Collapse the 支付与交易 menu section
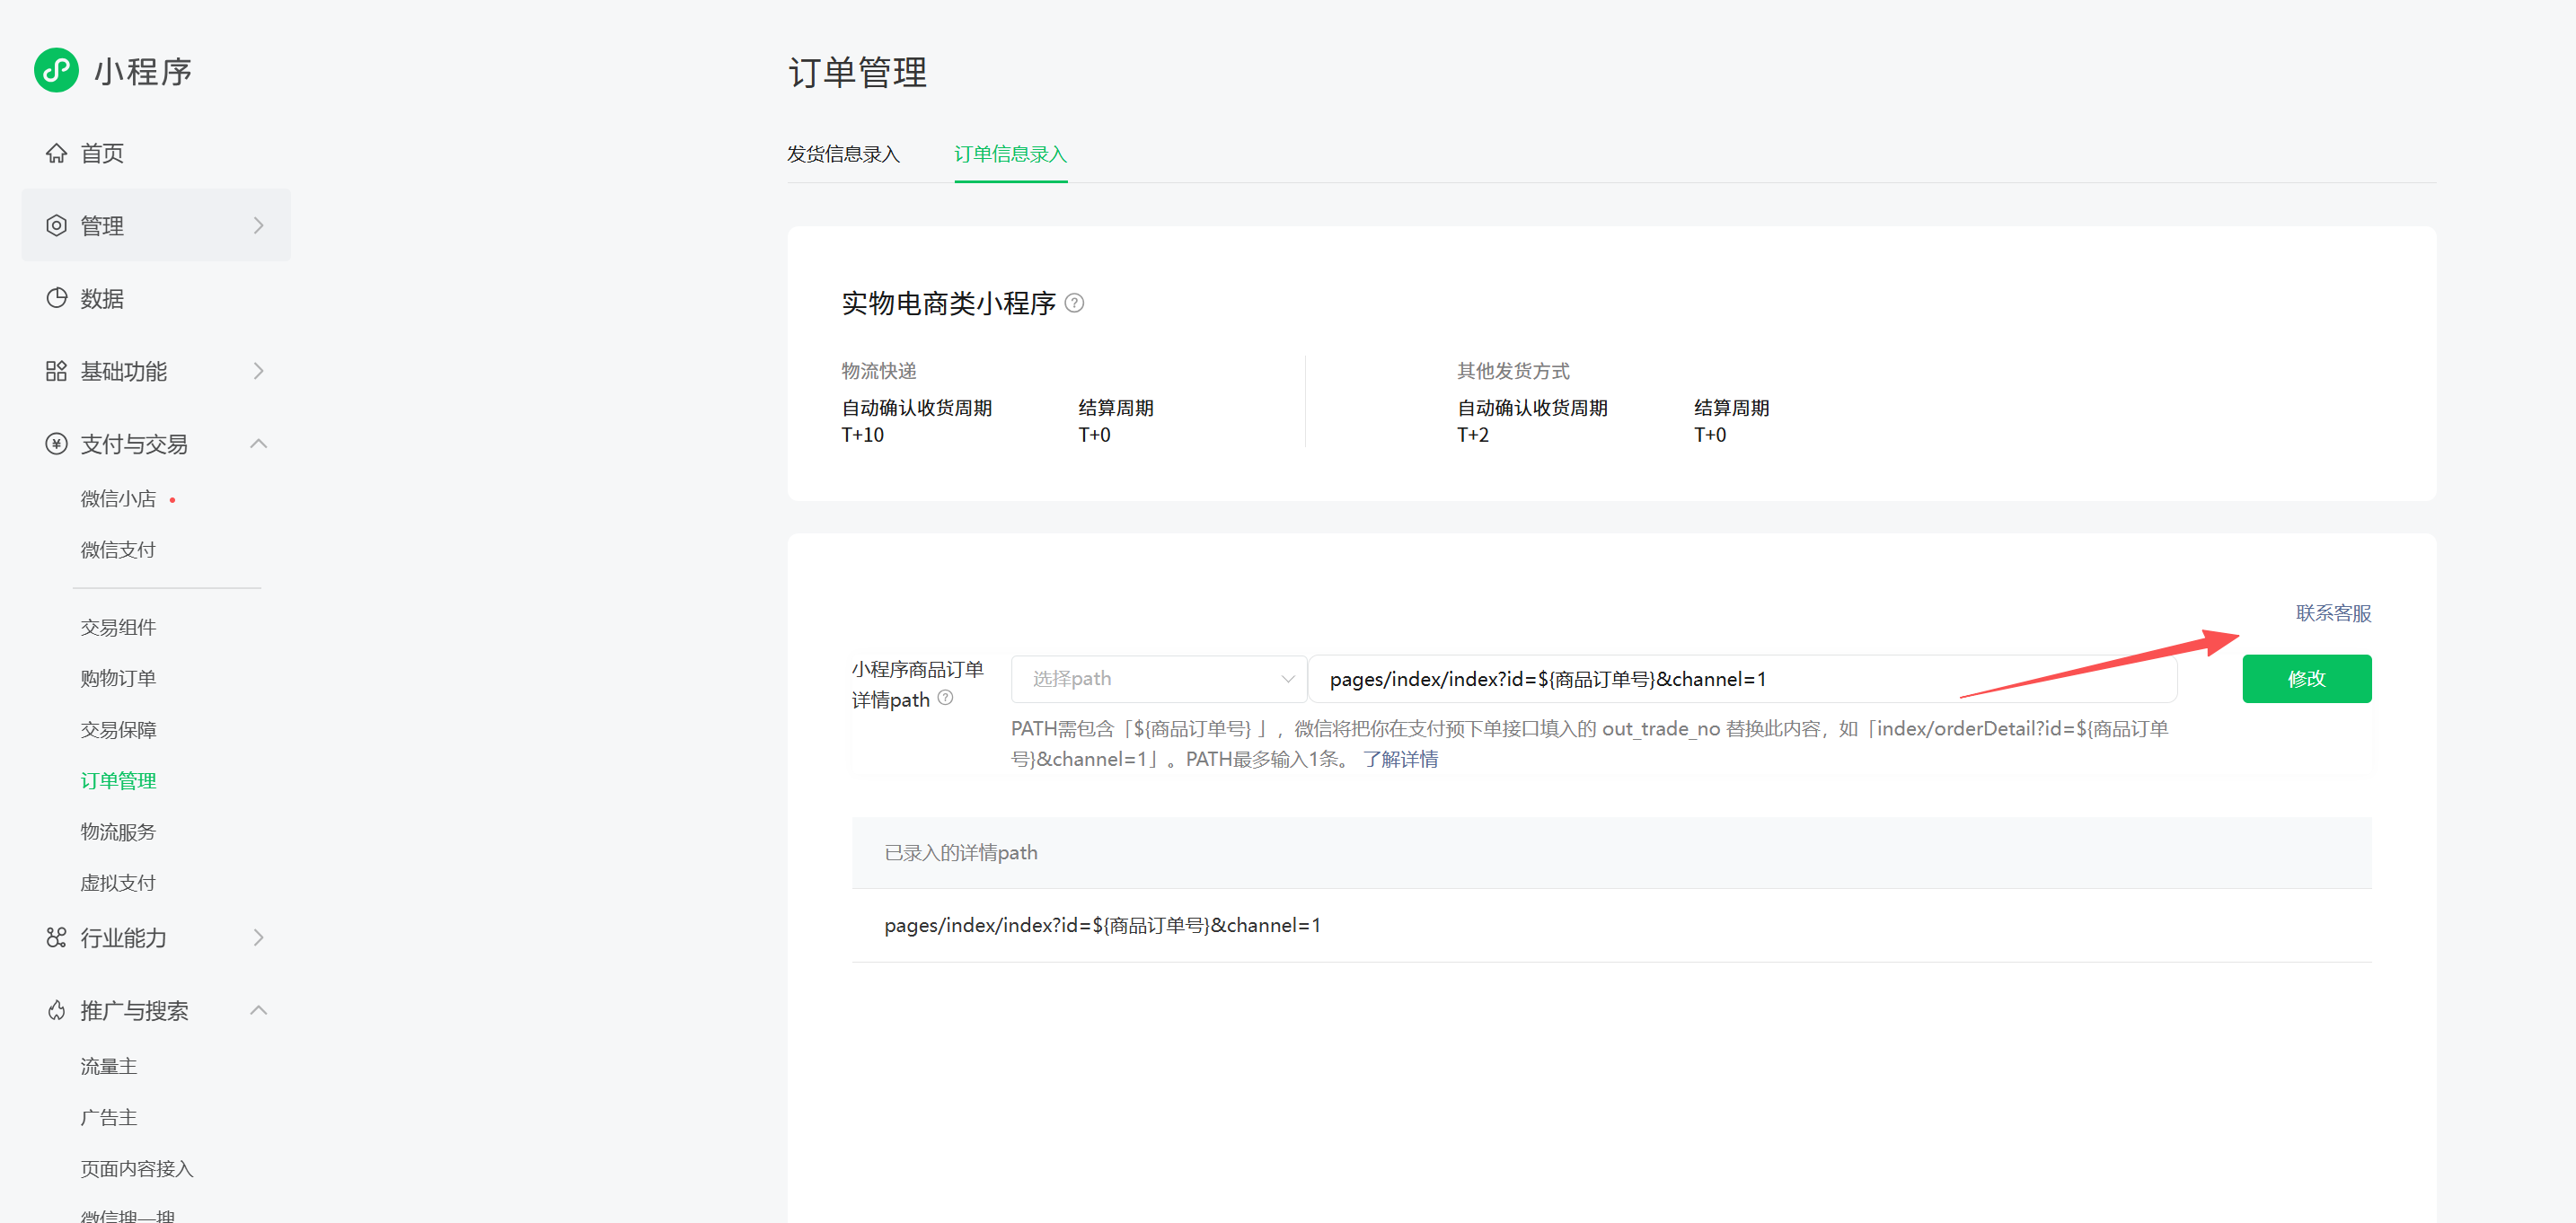The image size is (2576, 1223). point(259,444)
